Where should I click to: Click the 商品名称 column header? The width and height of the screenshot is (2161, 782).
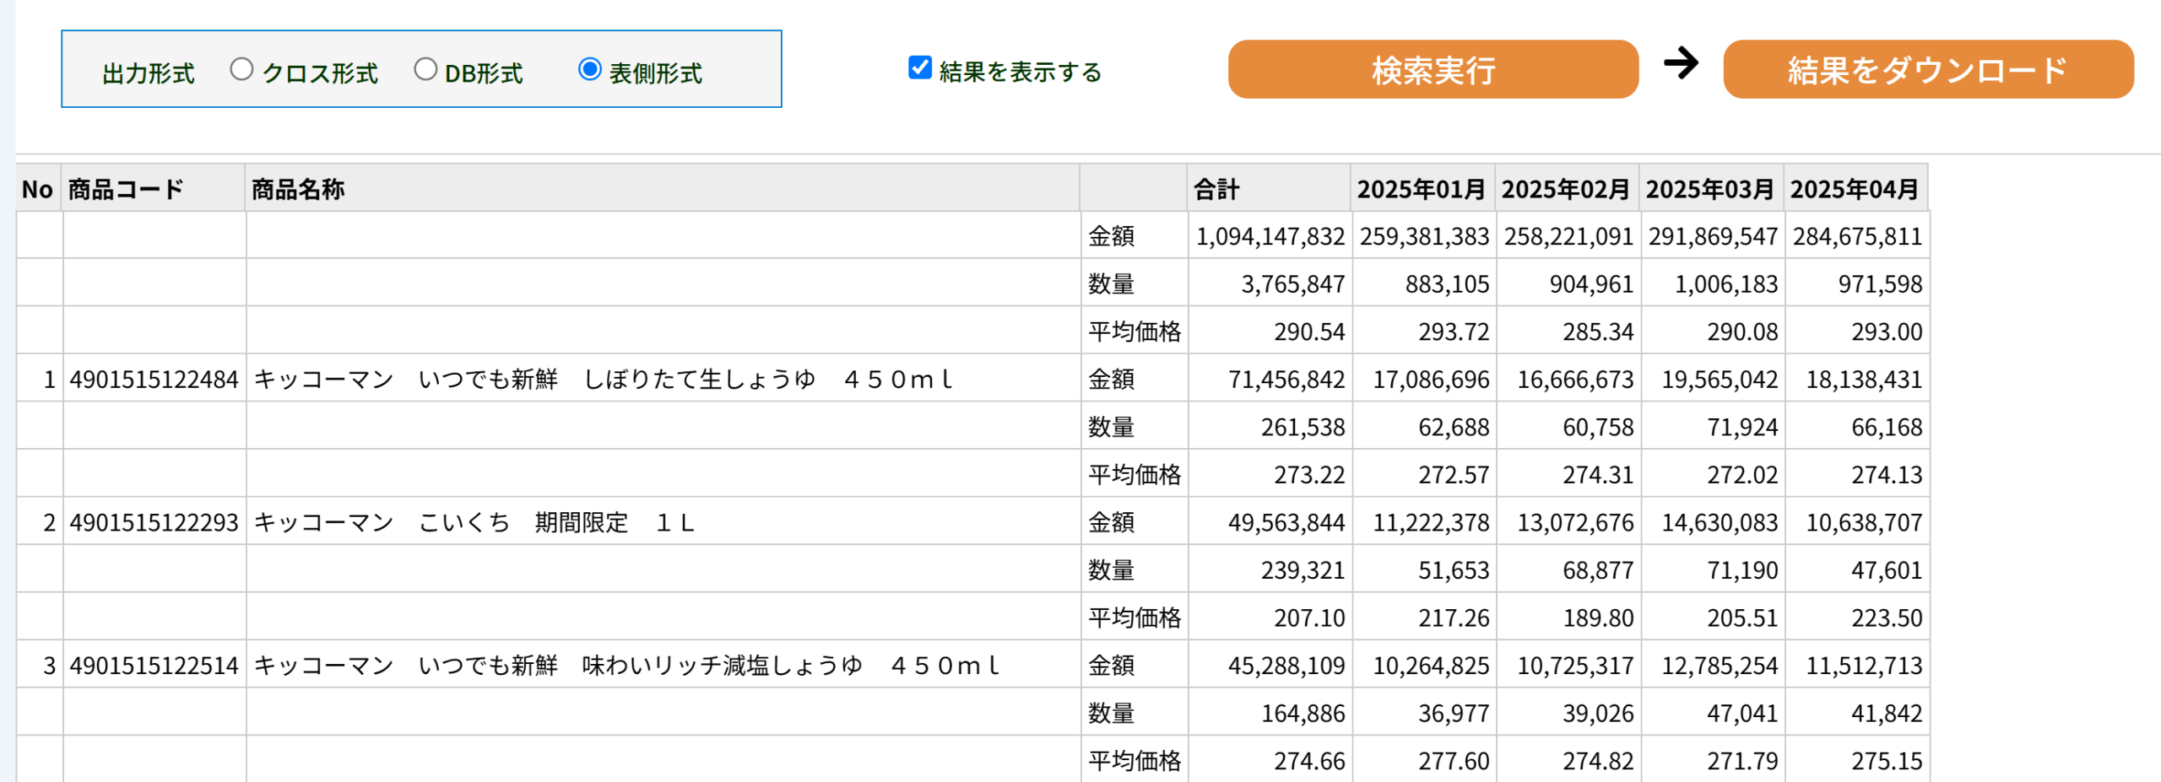pyautogui.click(x=663, y=188)
